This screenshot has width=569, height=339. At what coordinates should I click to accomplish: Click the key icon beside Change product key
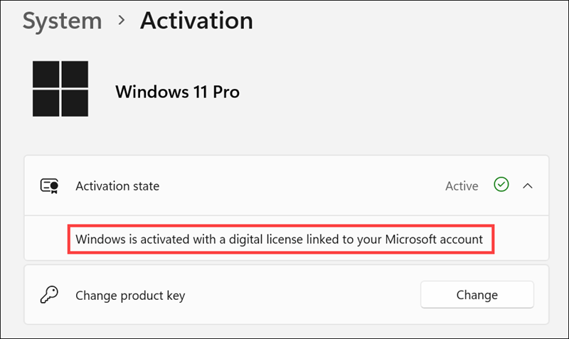49,295
